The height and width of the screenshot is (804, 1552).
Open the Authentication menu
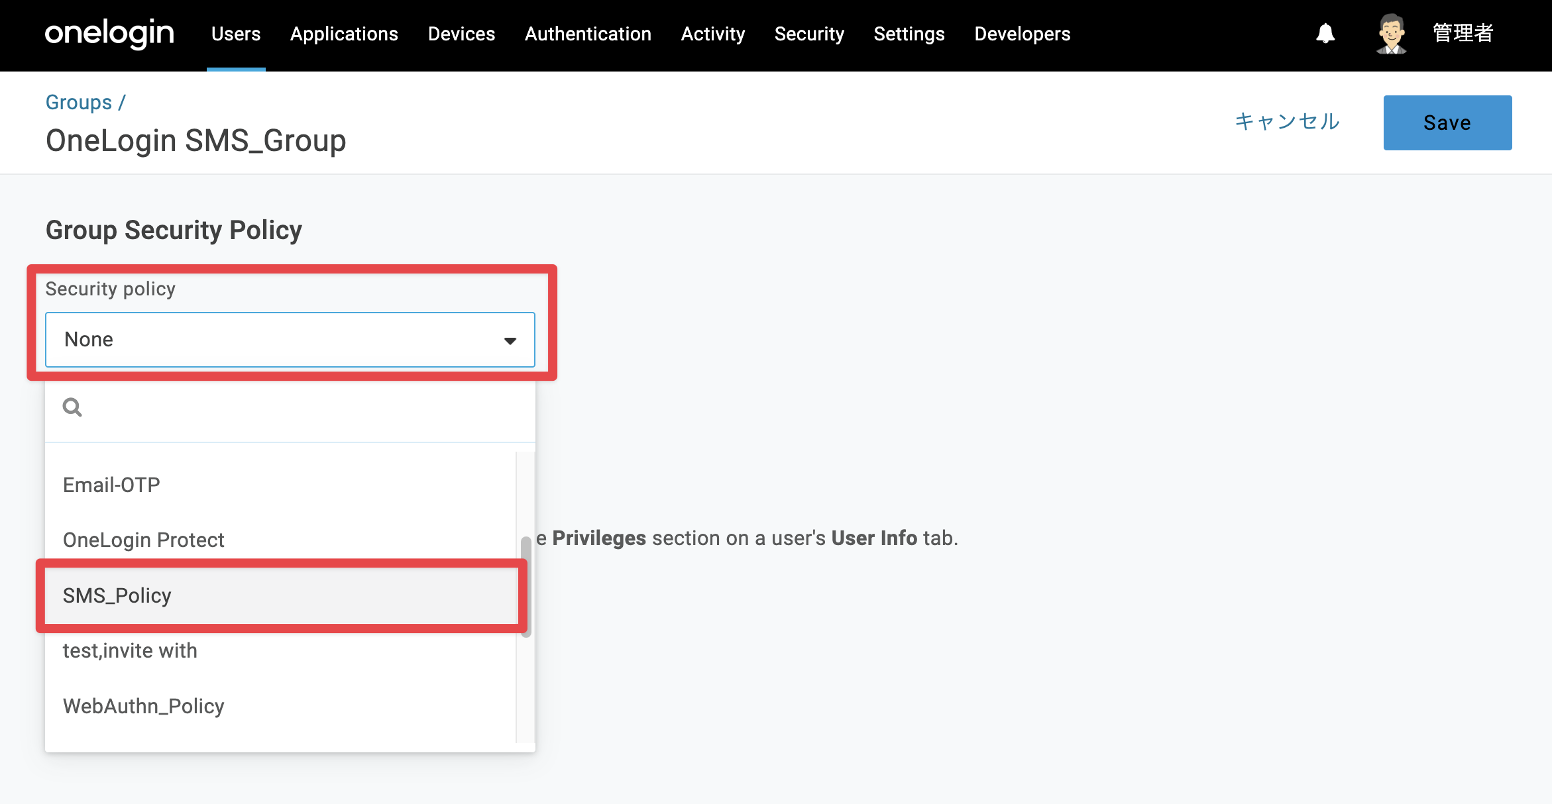tap(588, 34)
